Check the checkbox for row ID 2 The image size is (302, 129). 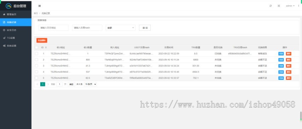36,60
